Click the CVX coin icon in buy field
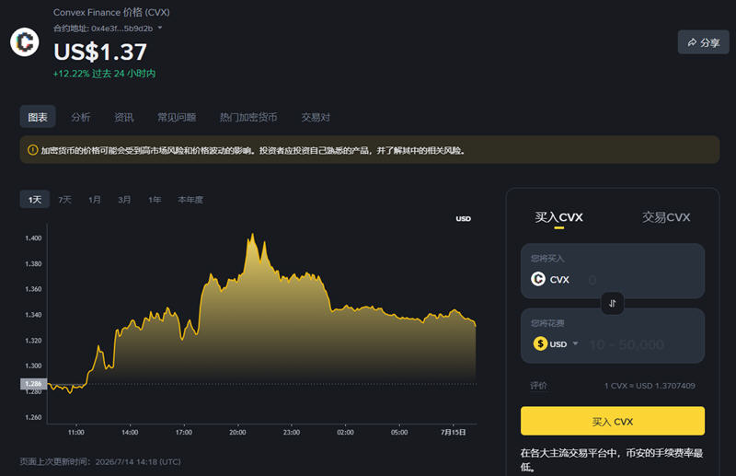 point(538,279)
